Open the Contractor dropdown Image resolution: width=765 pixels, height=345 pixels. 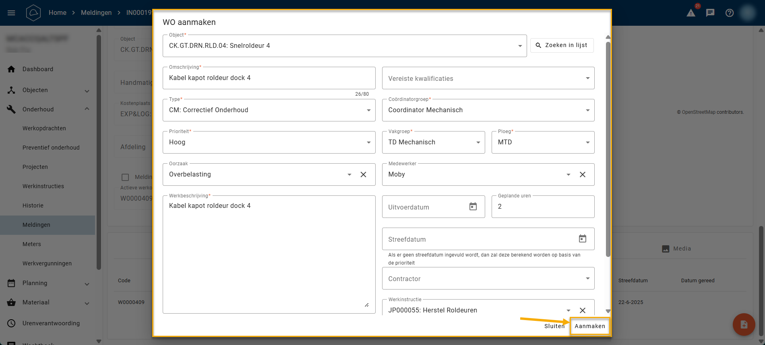coord(587,278)
